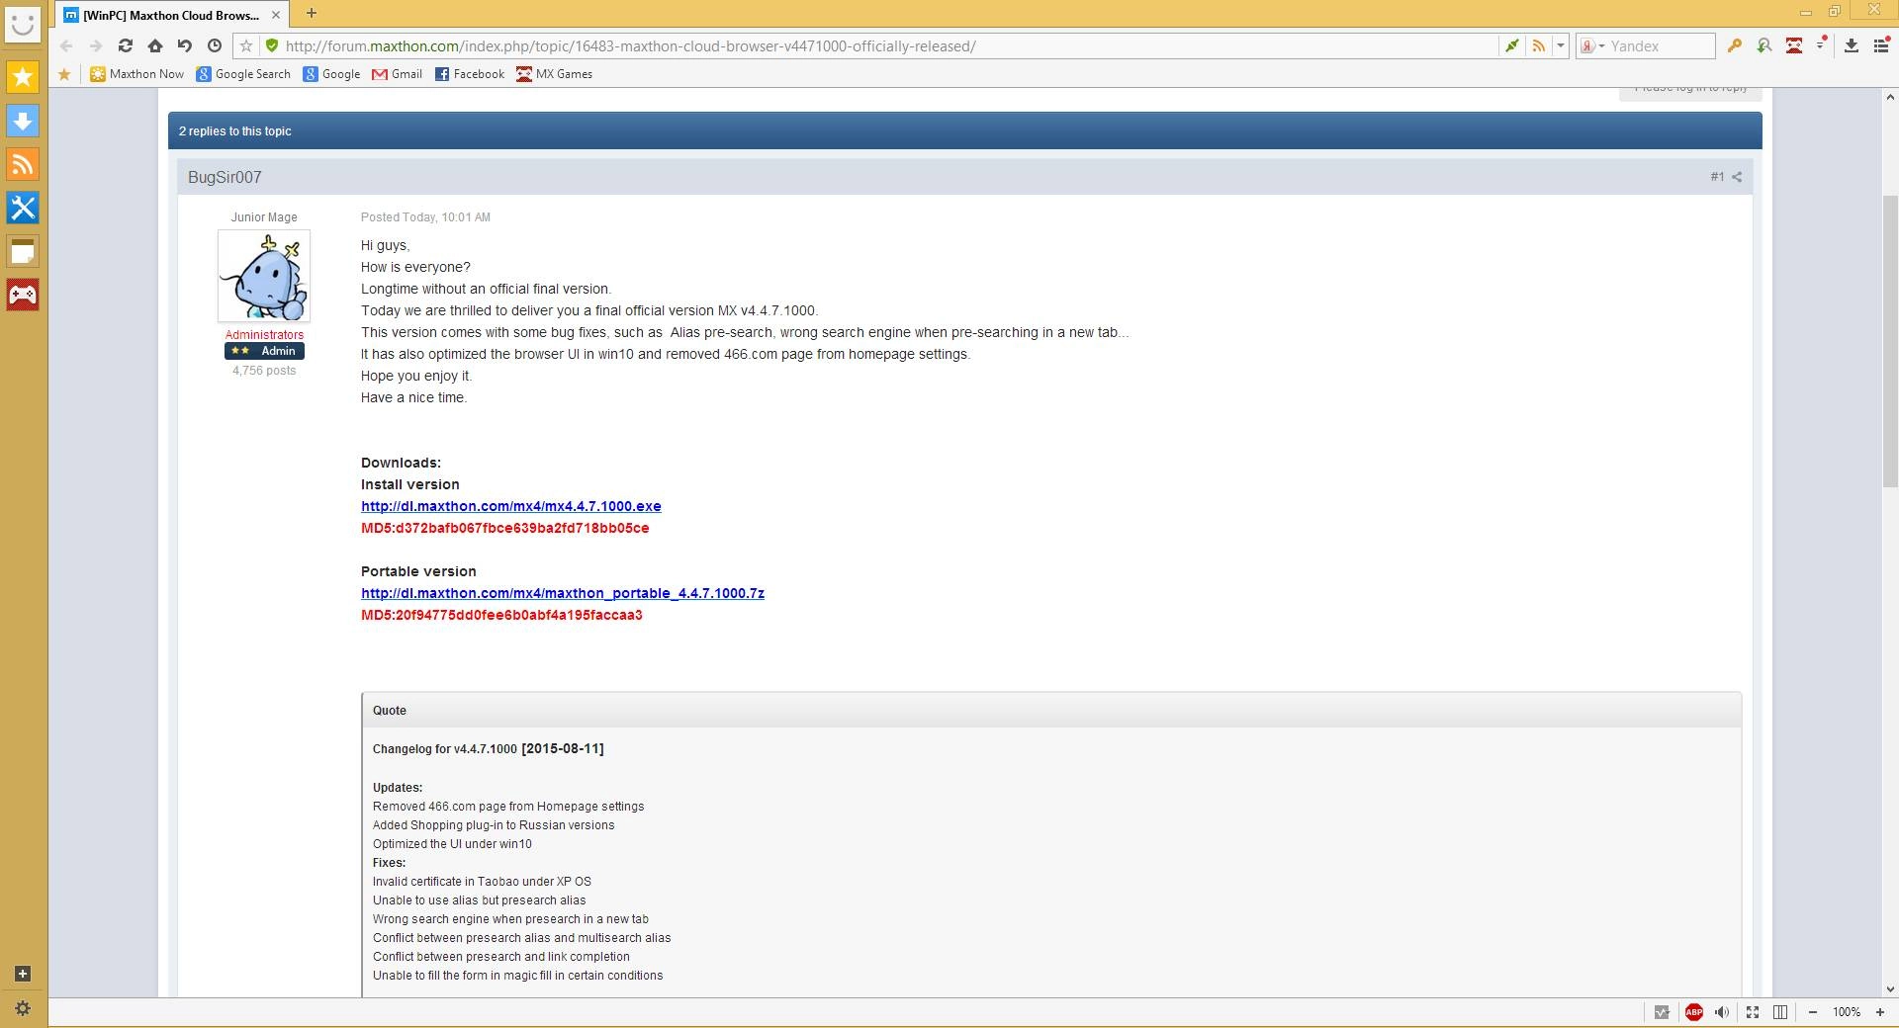Open the Google bookmark
1899x1028 pixels.
(331, 74)
